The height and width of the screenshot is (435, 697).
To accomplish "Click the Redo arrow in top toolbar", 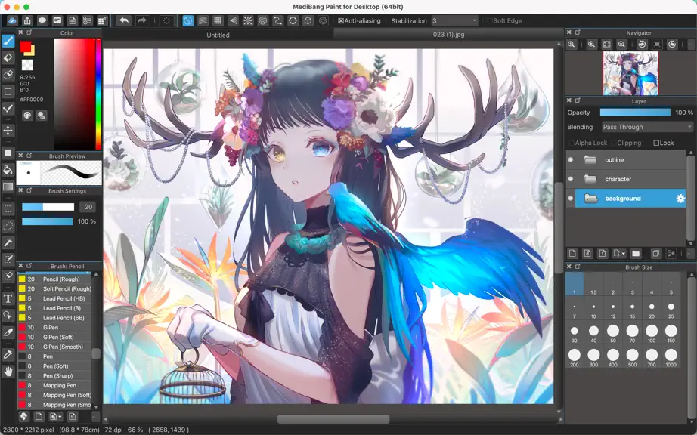I will [142, 20].
